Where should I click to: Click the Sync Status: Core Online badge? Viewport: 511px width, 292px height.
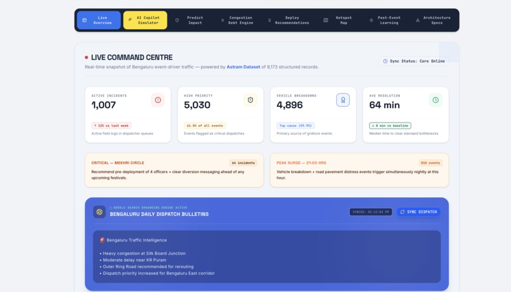pyautogui.click(x=413, y=61)
